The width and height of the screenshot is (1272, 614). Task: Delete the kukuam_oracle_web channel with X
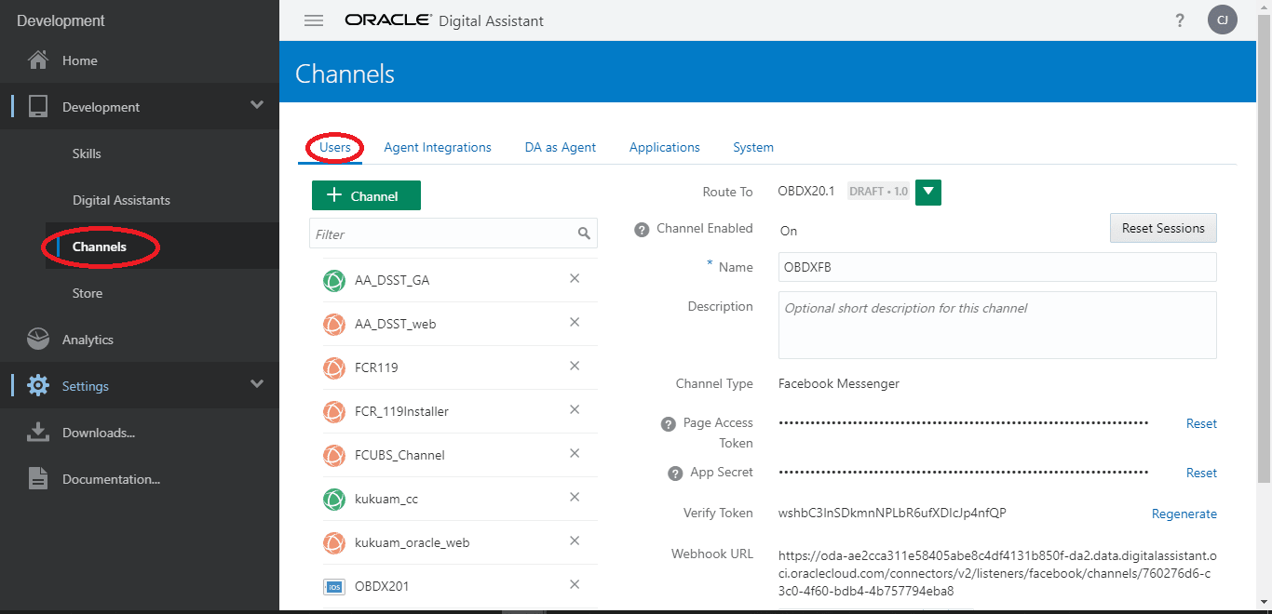[575, 541]
